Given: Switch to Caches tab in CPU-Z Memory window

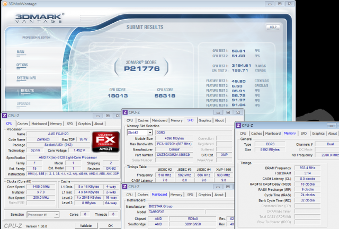Looking at the screenshot, I should point(256,134).
